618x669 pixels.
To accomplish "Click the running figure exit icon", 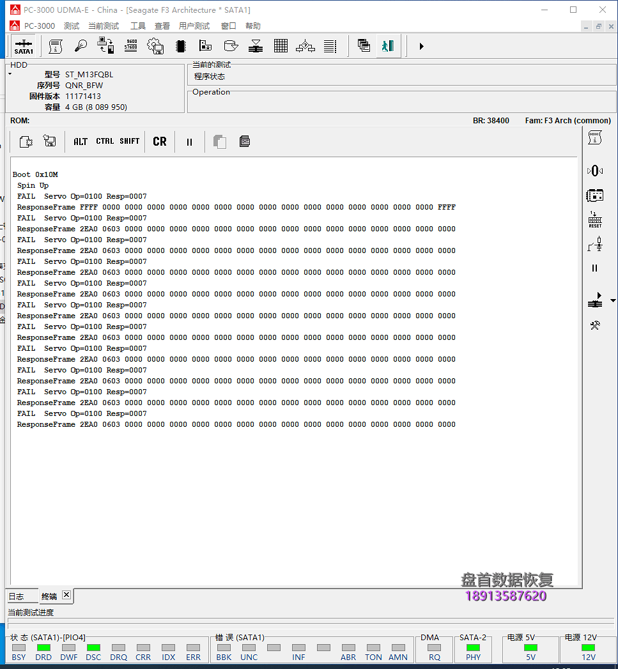I will tap(388, 46).
